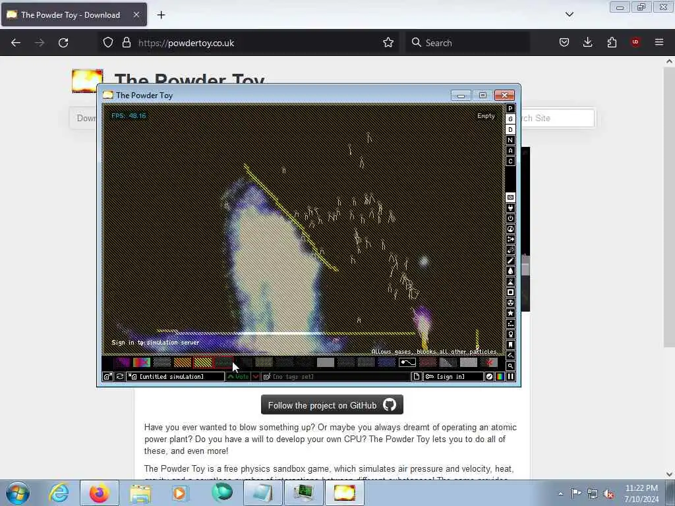The width and height of the screenshot is (675, 506).
Task: Open render options rainbow icon
Action: pyautogui.click(x=500, y=376)
